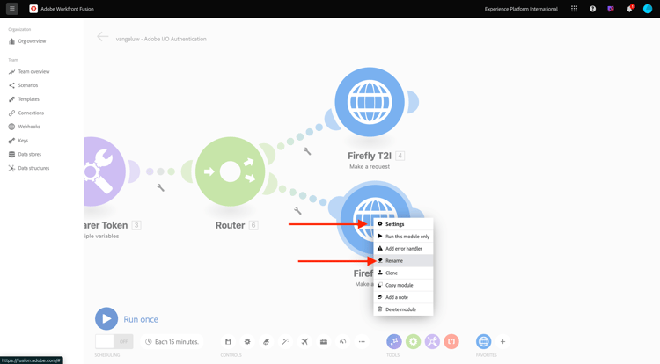Select the Firefly T2I HTTP module
660x364 pixels.
[370, 102]
